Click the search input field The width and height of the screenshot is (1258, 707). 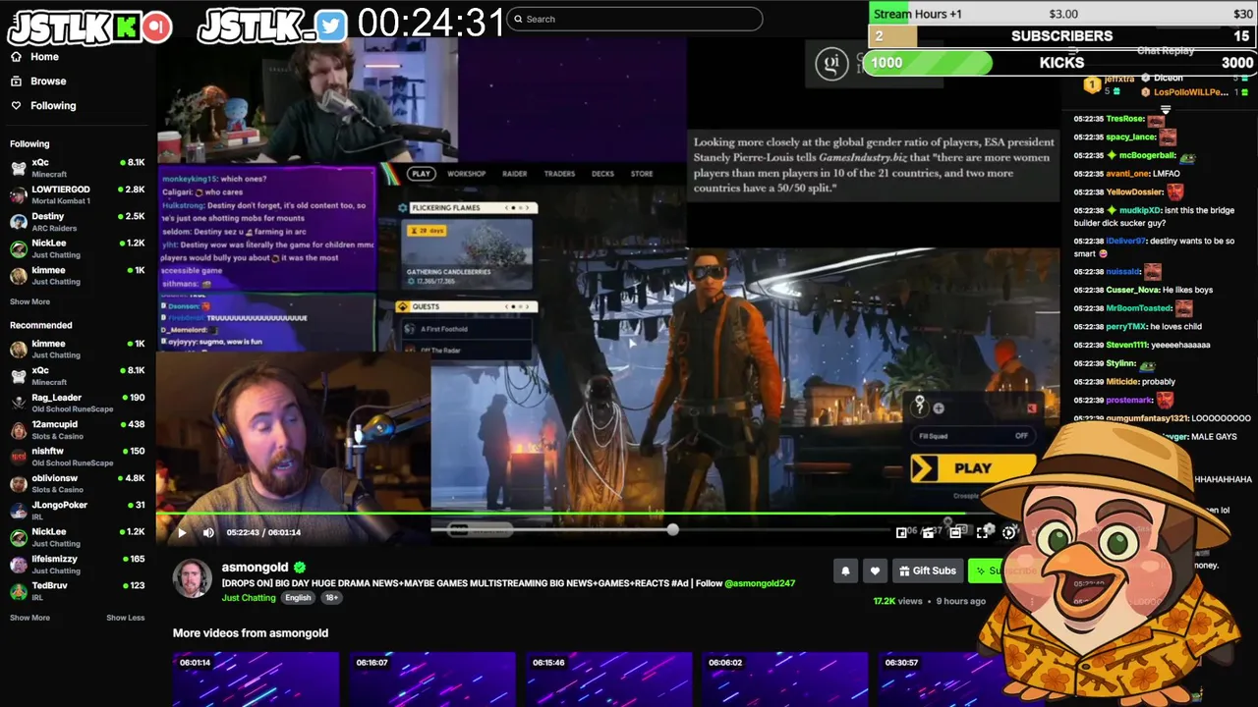coord(634,19)
